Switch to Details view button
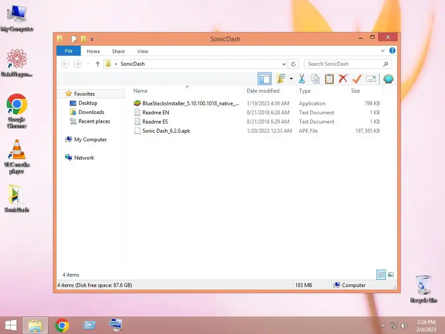The image size is (445, 334). pyautogui.click(x=381, y=274)
